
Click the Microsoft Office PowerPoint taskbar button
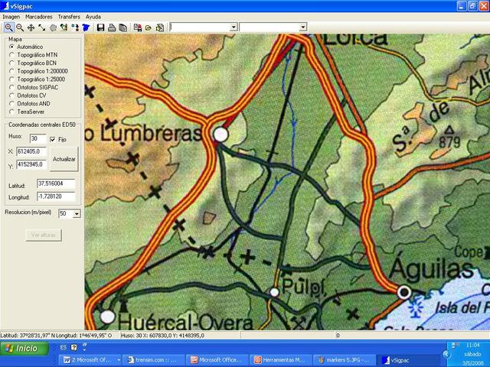(218, 359)
